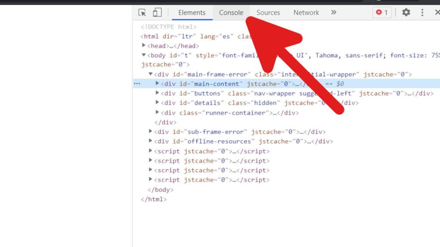Expand the runner-container div
Image resolution: width=440 pixels, height=247 pixels.
157,112
